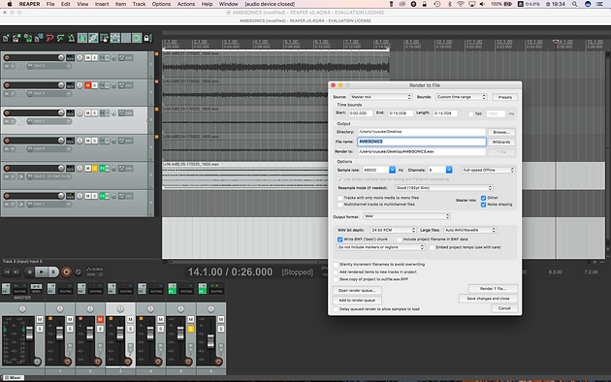Click the green FX button of mixer channel 5
Screen dimensions: 611x382
173,289
